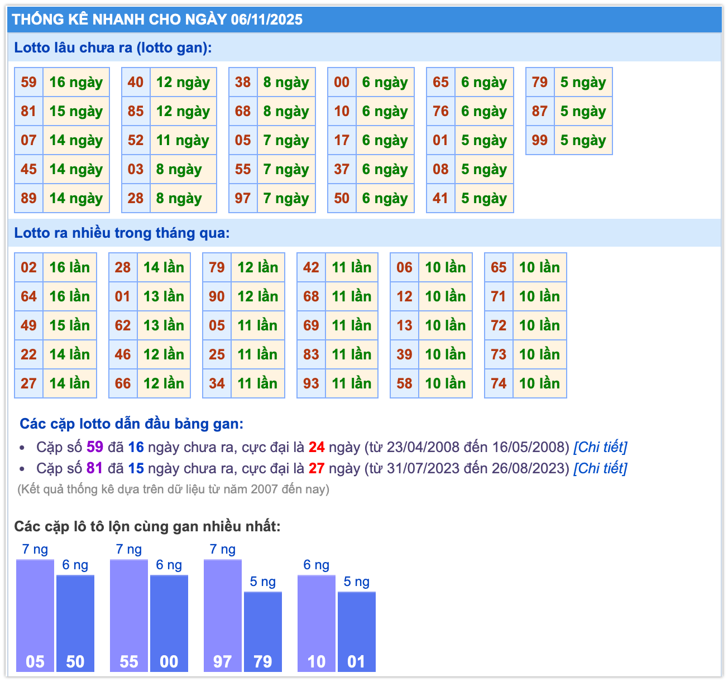Screen dimensions: 728x682
Task: Select the chart bar labeled 10
Action: pos(317,623)
